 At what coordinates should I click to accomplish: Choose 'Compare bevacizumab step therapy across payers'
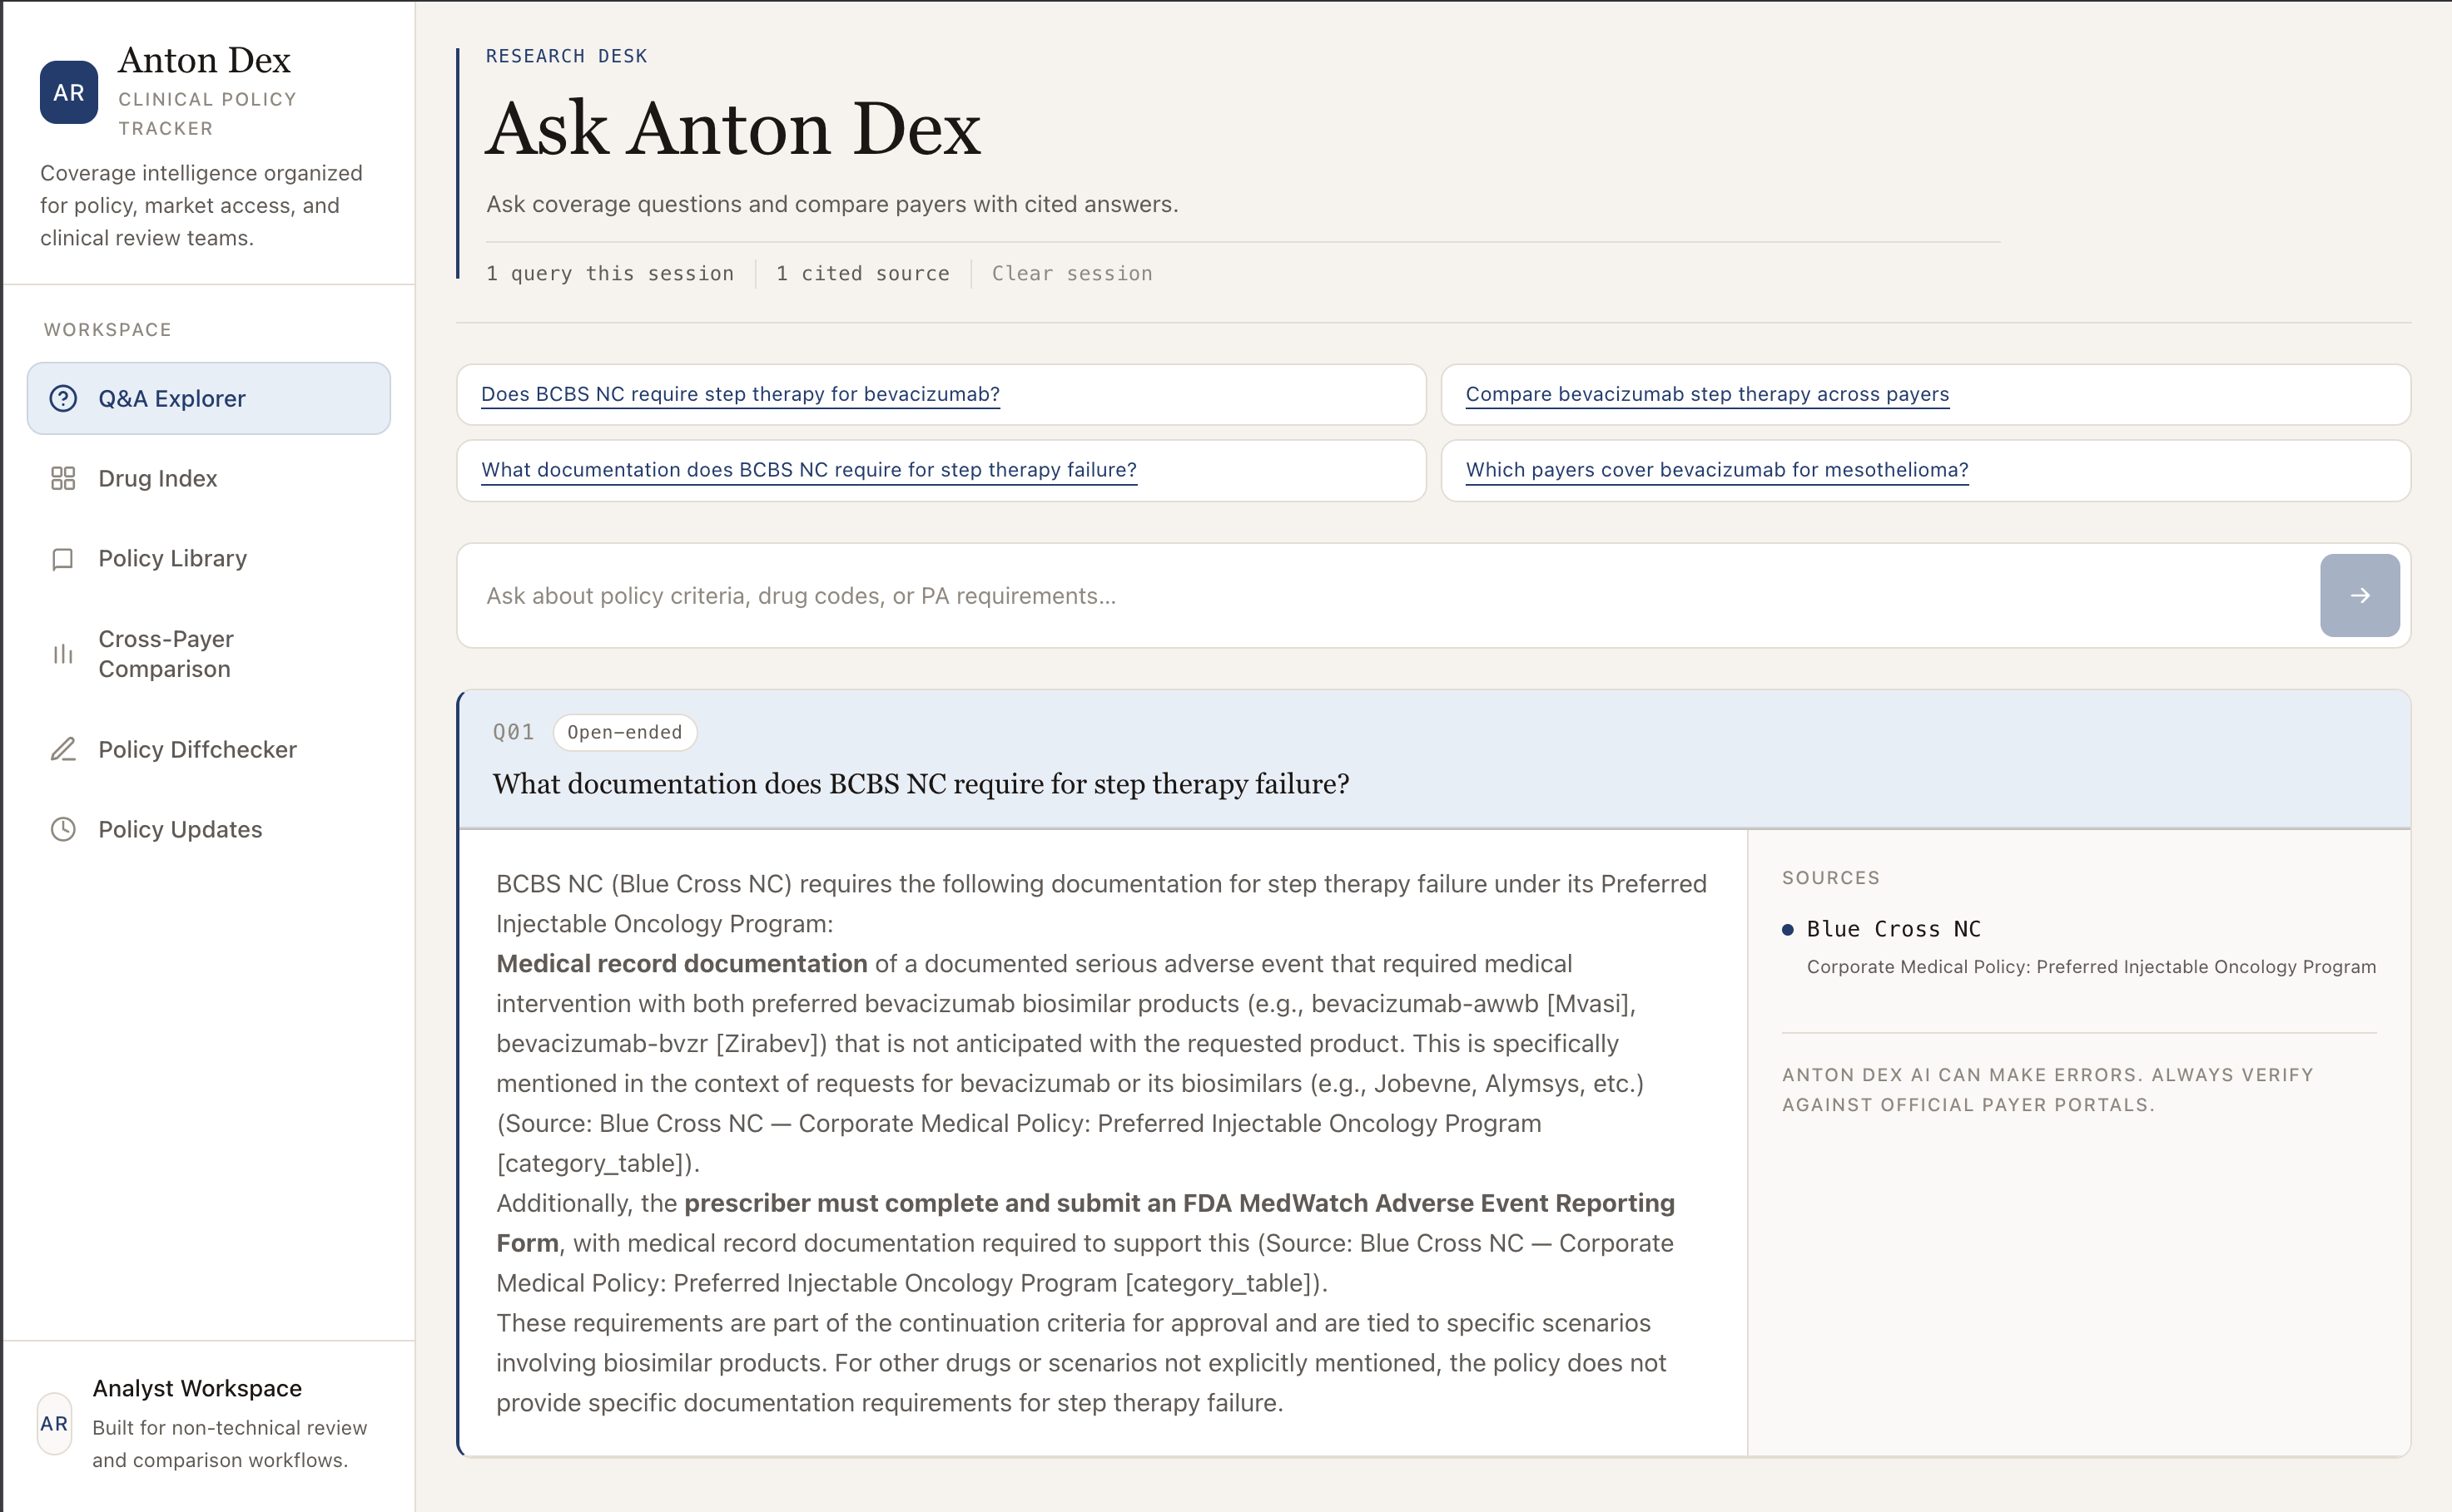pyautogui.click(x=1706, y=394)
